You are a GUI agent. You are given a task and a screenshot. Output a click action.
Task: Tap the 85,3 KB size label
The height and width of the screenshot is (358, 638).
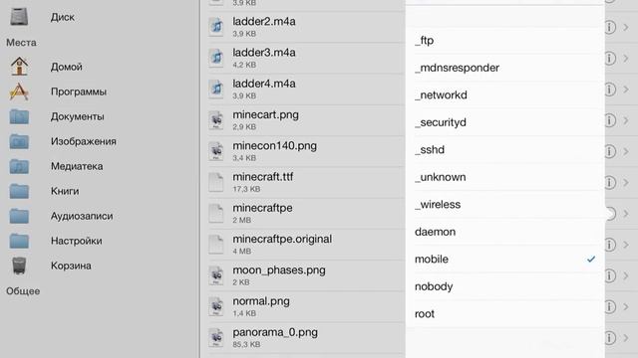point(246,345)
